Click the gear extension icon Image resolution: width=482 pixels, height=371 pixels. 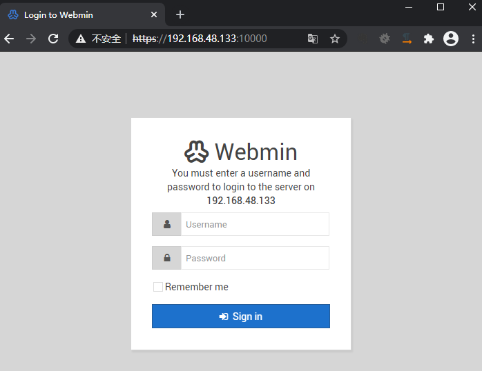pyautogui.click(x=385, y=39)
